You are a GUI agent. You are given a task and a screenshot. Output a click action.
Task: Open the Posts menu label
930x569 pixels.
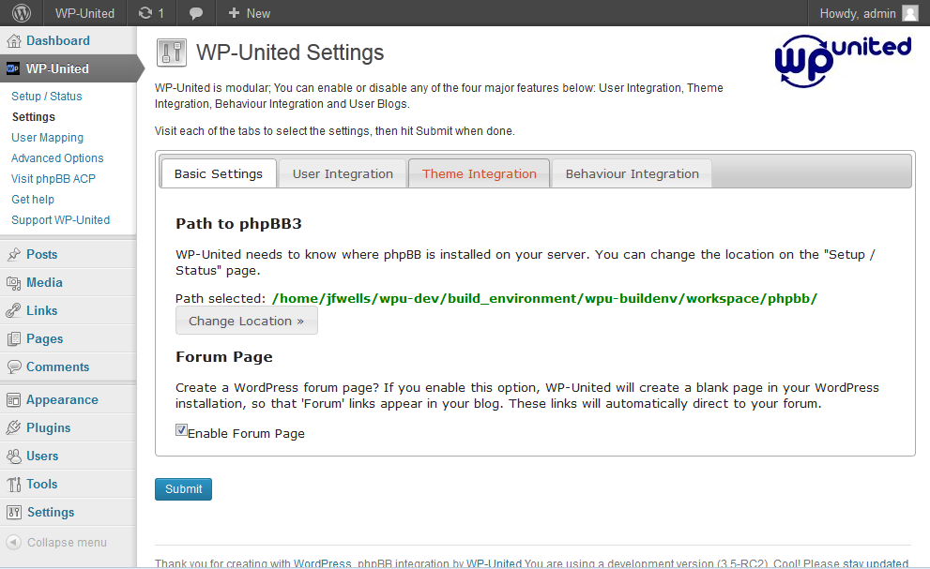[42, 255]
